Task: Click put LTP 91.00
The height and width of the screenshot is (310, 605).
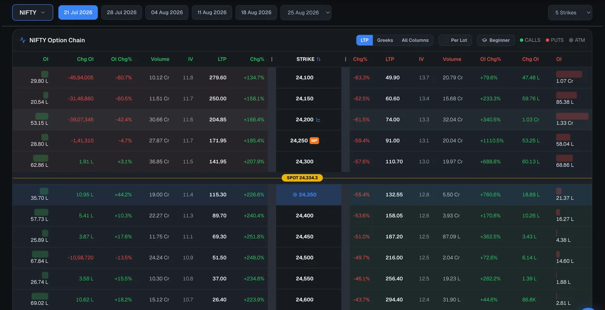Action: [x=393, y=141]
